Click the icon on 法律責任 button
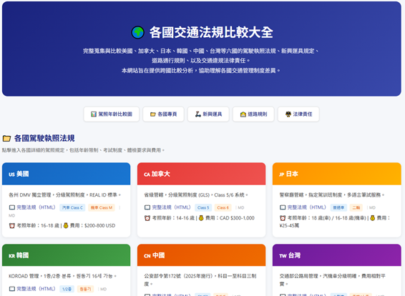The image size is (405, 296). pyautogui.click(x=288, y=114)
